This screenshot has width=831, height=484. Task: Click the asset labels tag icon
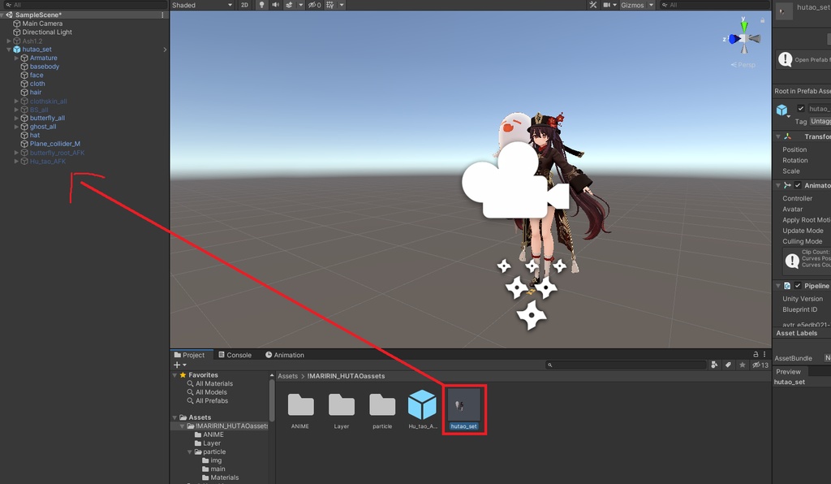[728, 365]
